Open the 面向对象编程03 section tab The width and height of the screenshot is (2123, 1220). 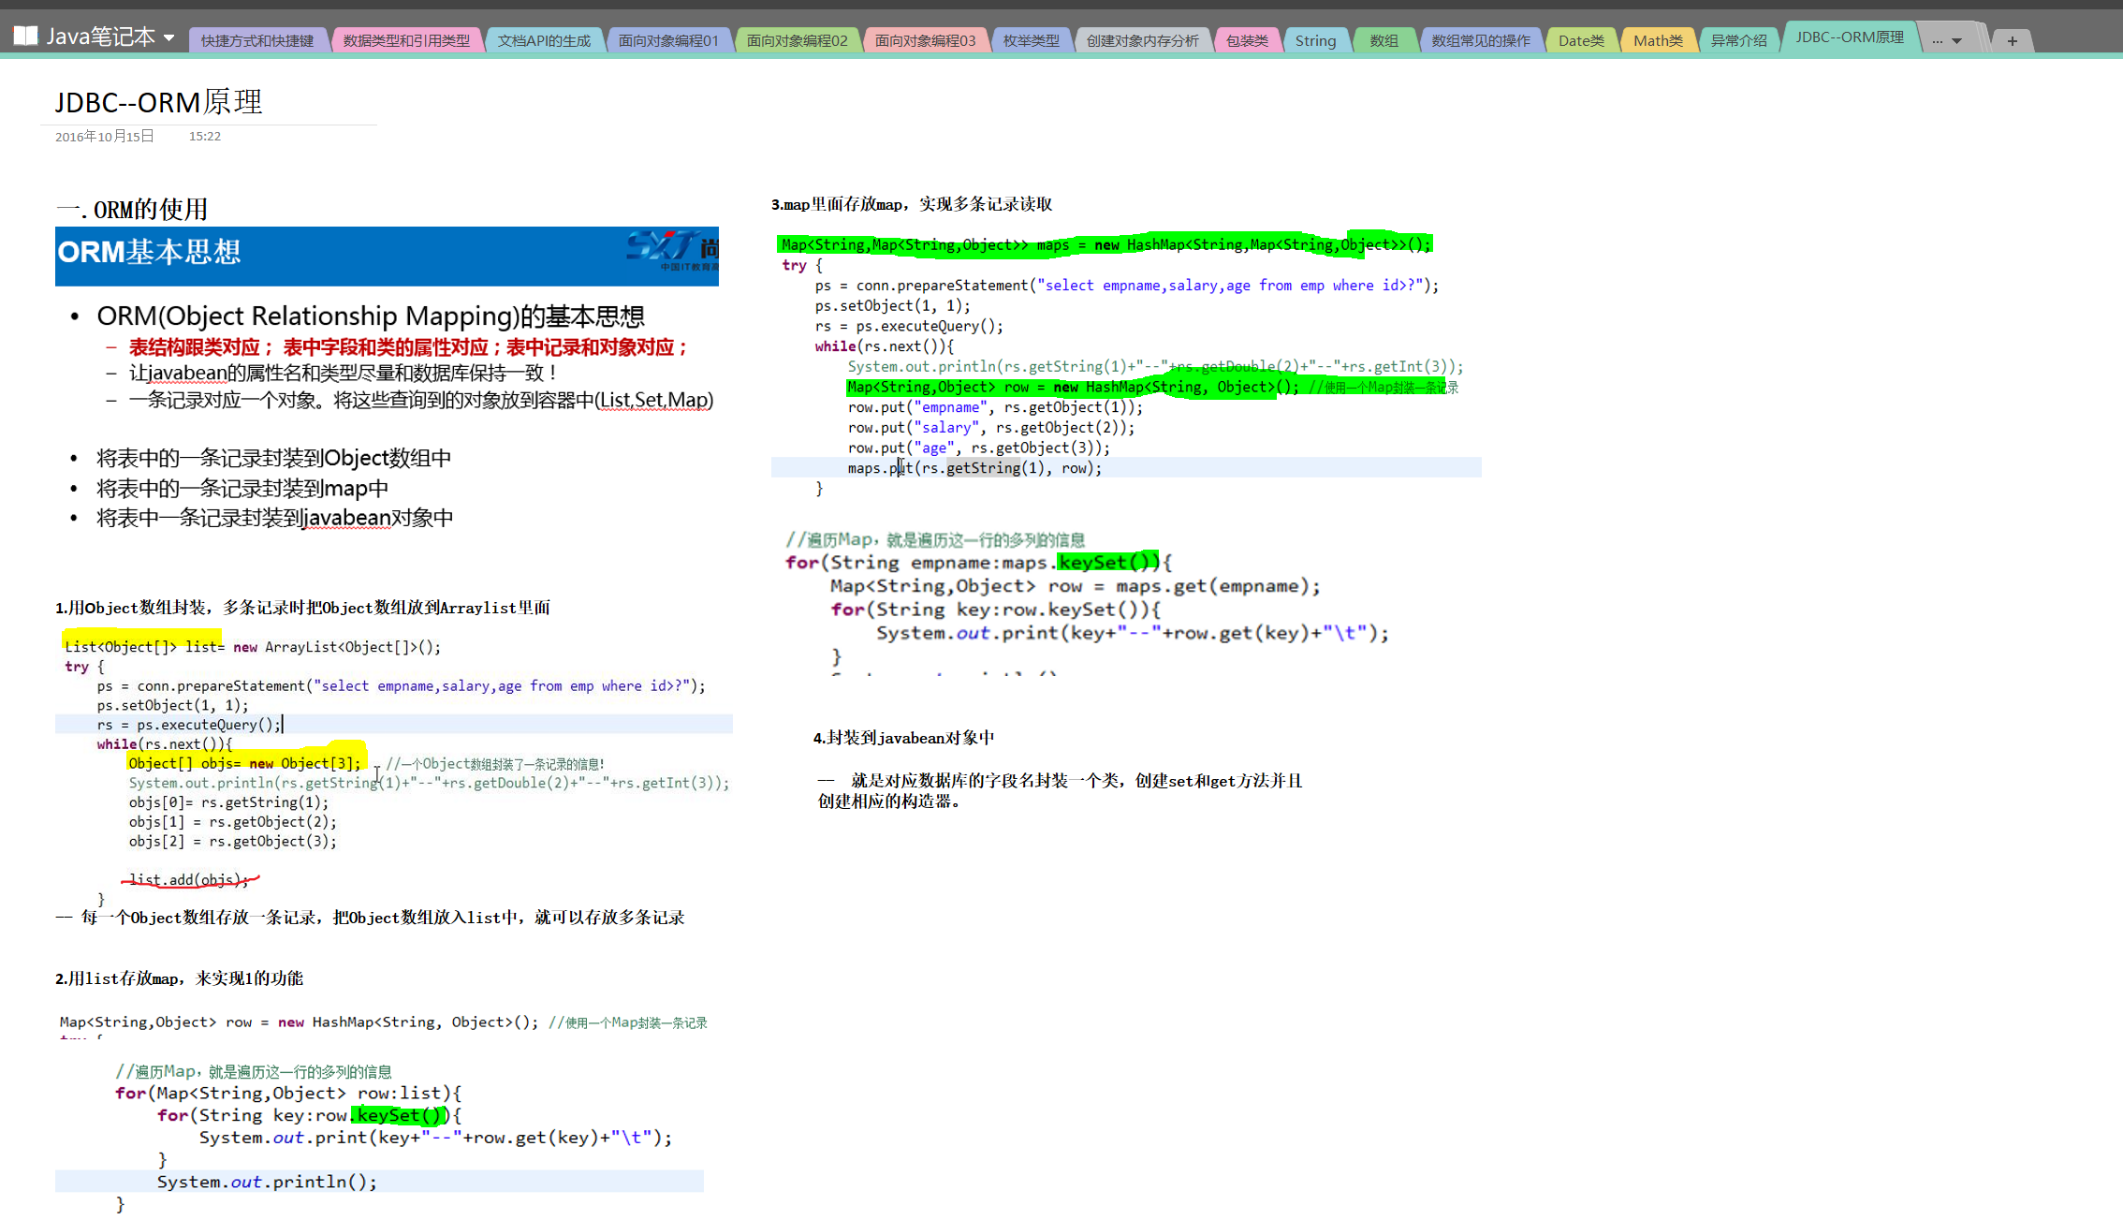[x=925, y=40]
